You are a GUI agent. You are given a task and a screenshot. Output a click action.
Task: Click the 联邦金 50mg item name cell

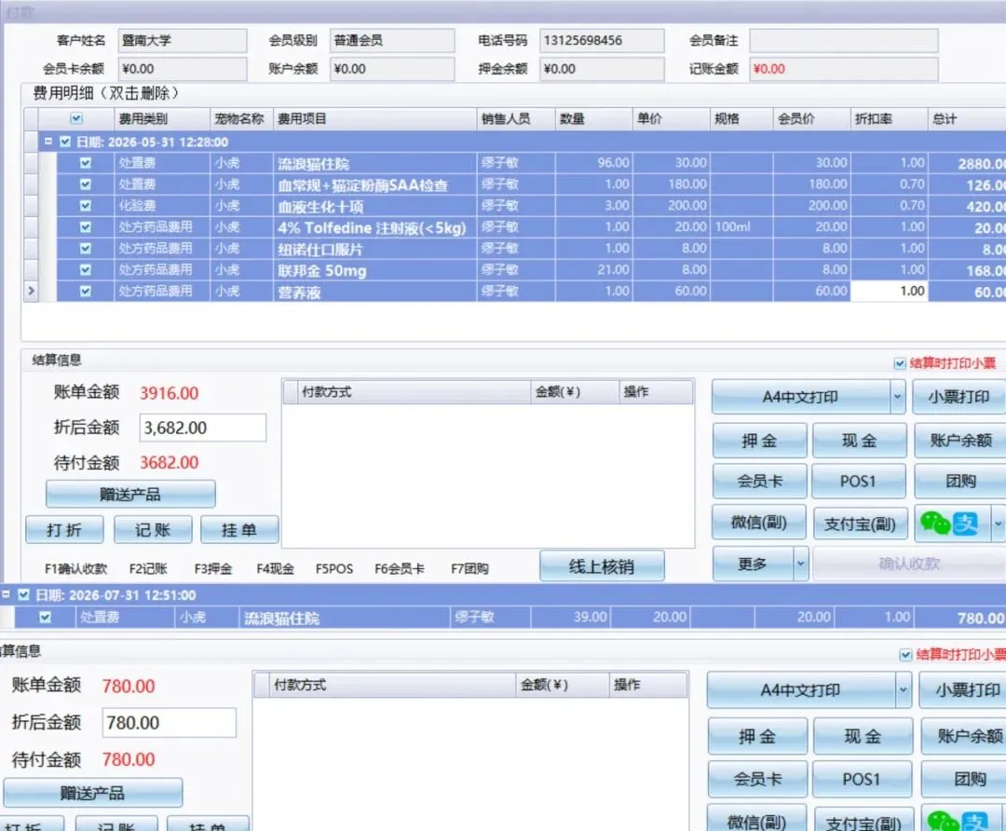(x=374, y=270)
